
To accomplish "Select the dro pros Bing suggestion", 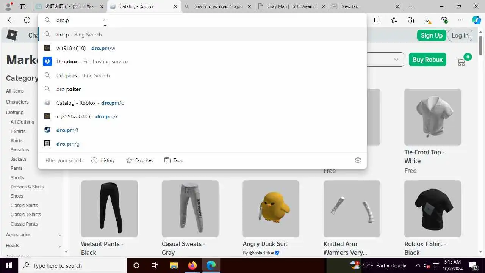I will tap(202, 75).
